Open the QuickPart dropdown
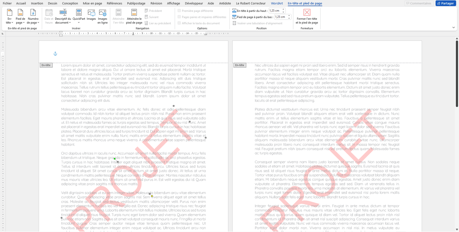 79,17
